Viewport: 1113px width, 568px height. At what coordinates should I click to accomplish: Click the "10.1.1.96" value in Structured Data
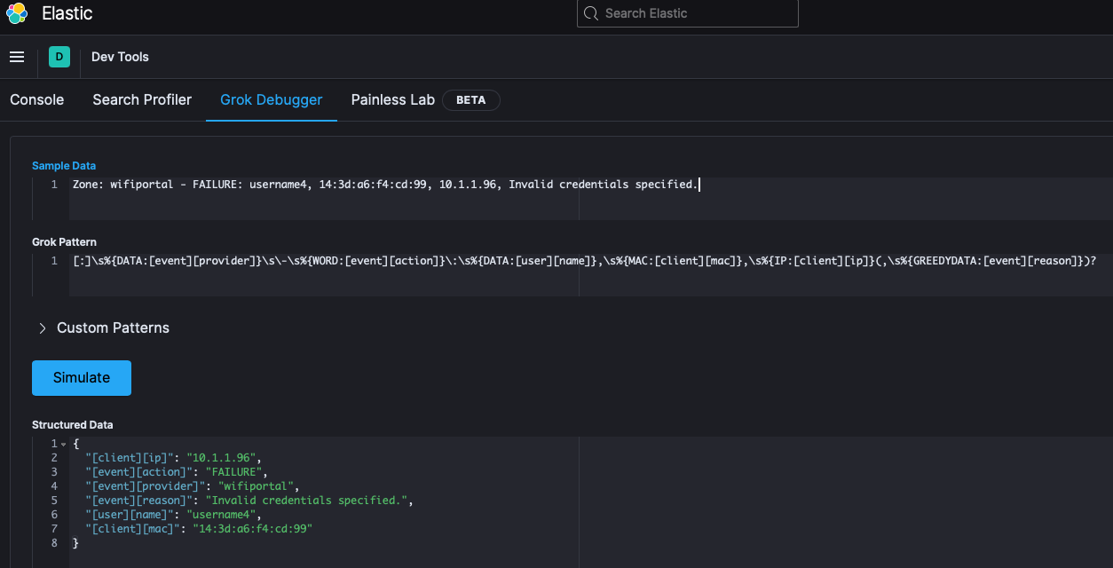pyautogui.click(x=221, y=458)
